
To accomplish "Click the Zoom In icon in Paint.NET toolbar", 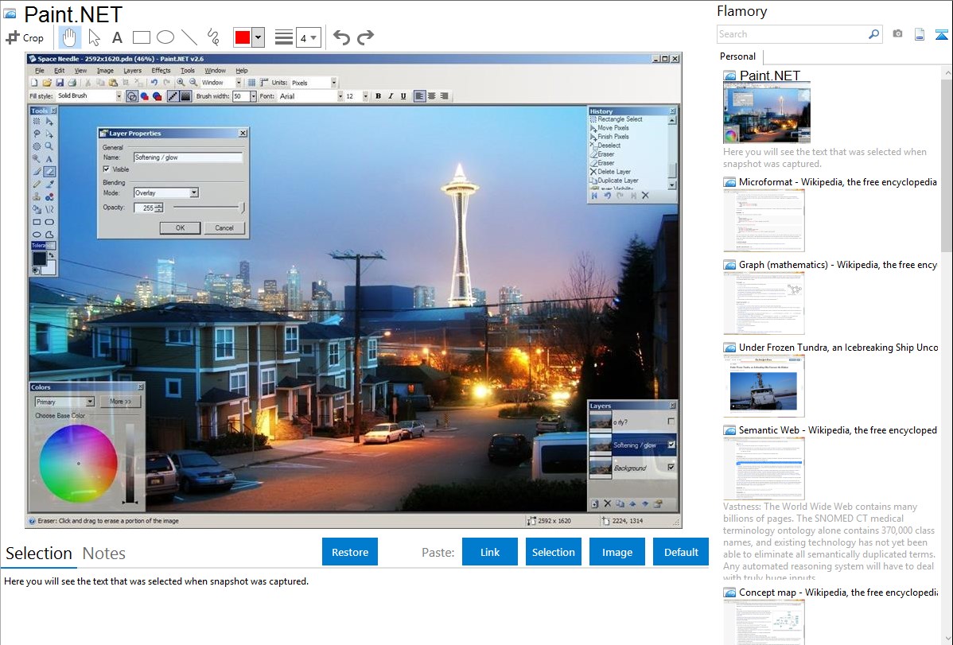I will tap(181, 82).
